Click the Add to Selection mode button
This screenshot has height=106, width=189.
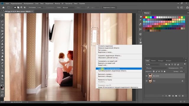click(18, 8)
